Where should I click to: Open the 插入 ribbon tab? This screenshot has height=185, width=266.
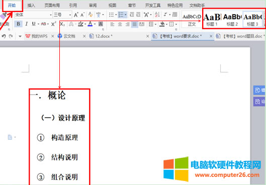coord(31,6)
